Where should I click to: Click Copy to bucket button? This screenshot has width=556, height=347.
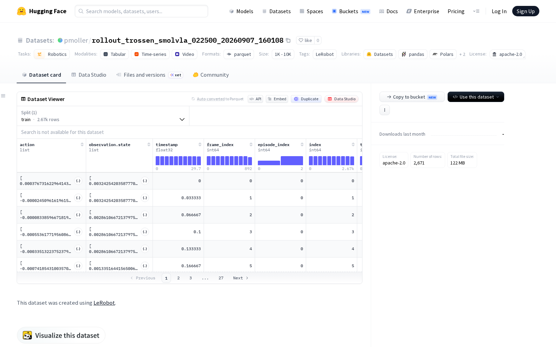pyautogui.click(x=412, y=97)
